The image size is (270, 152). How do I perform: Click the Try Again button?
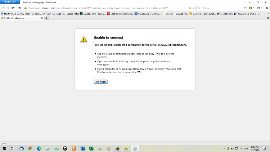[100, 82]
